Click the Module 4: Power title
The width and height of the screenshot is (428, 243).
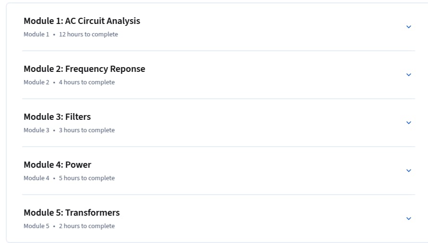[x=57, y=164]
